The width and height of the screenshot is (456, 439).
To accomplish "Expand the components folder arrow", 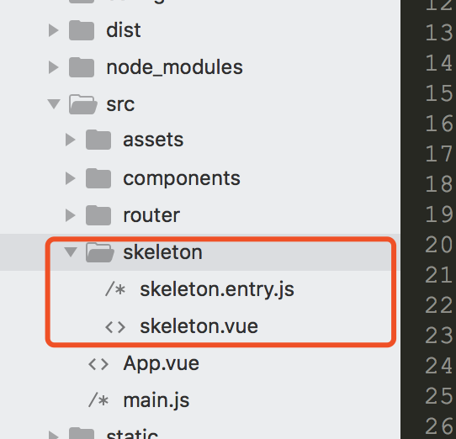I will 71,178.
